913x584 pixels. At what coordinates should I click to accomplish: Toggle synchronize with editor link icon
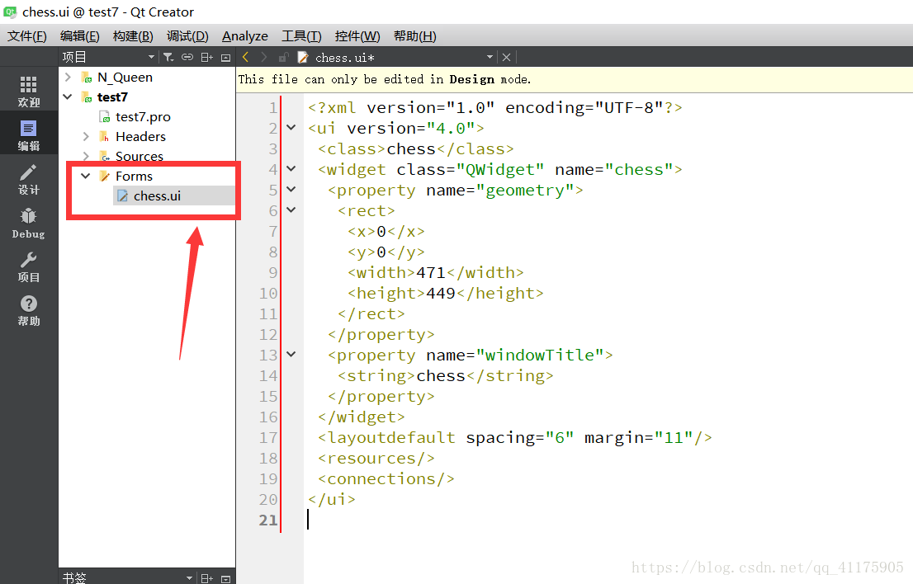[187, 57]
